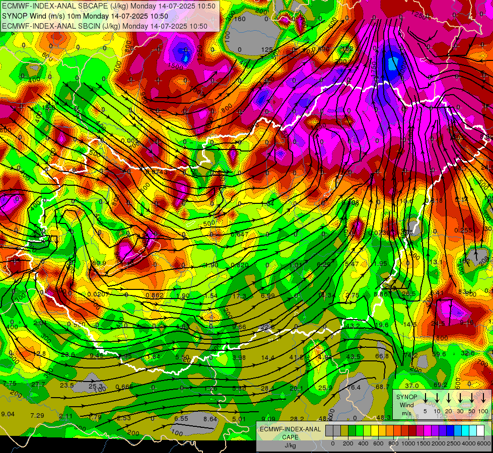Click the 0.665 CIN value on map
Screen dimensions: 493x453
[x=124, y=387]
